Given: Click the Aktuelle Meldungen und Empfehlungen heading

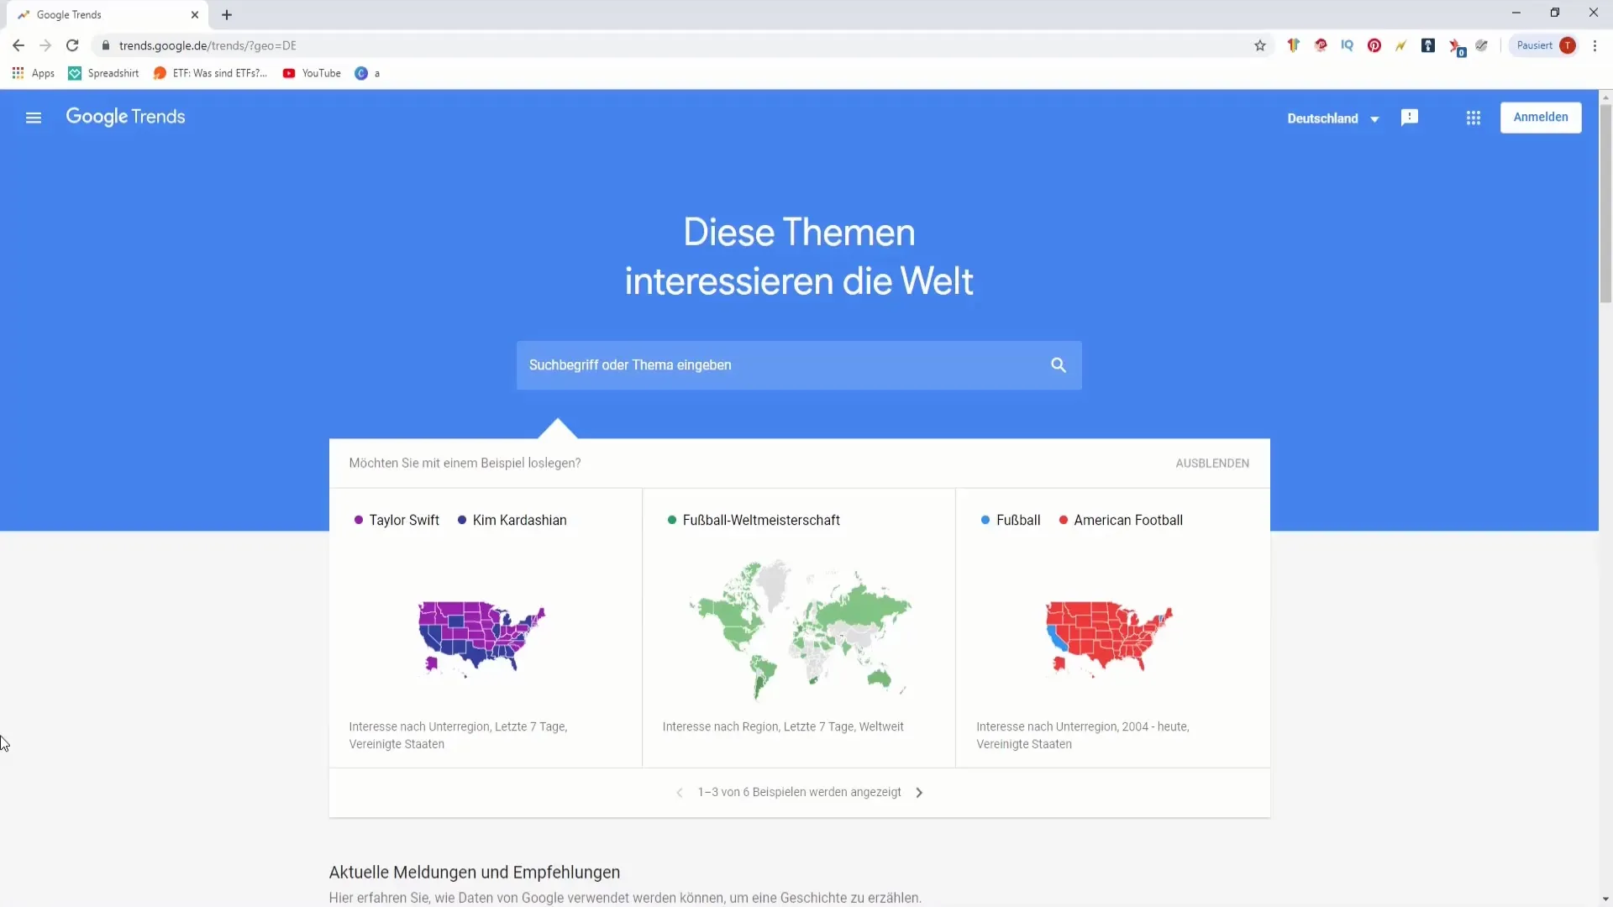Looking at the screenshot, I should [475, 873].
